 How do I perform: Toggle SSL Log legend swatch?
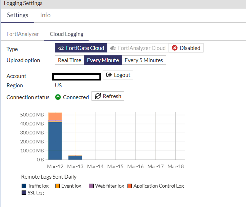(24, 193)
